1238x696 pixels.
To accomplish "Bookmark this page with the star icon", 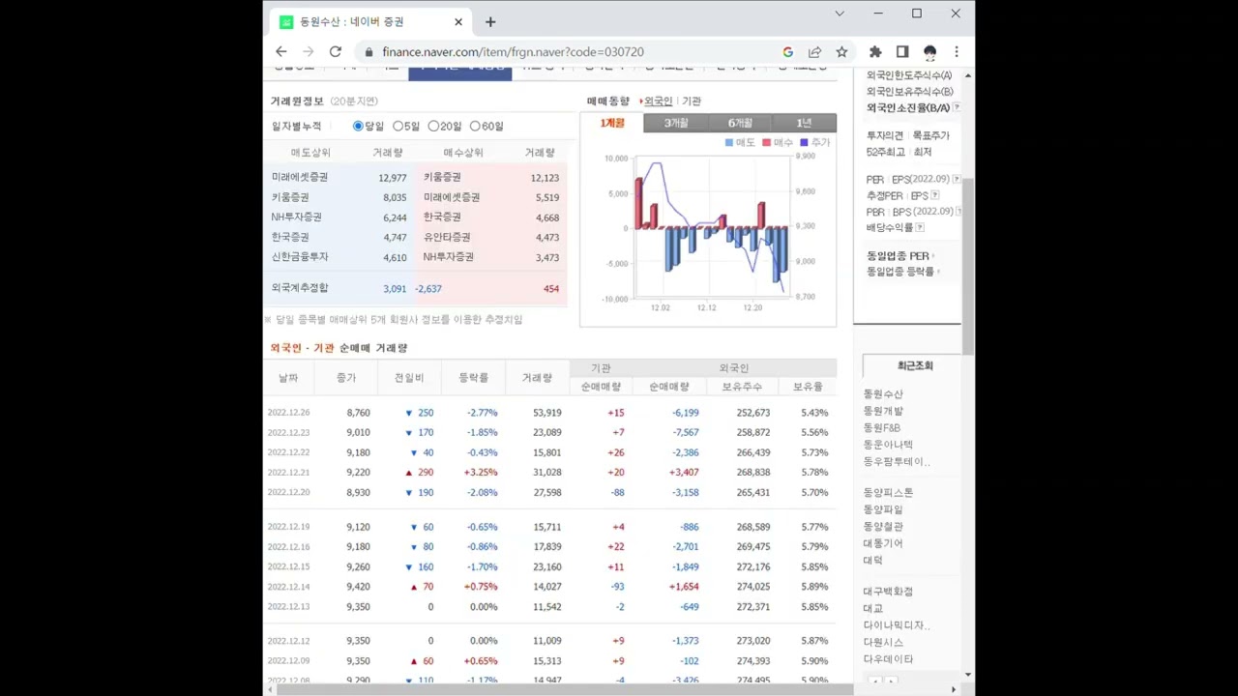I will (841, 52).
